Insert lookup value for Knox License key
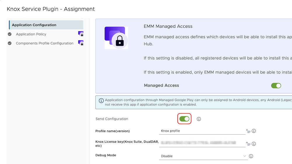Image resolution: width=292 pixels, height=164 pixels. point(248,144)
